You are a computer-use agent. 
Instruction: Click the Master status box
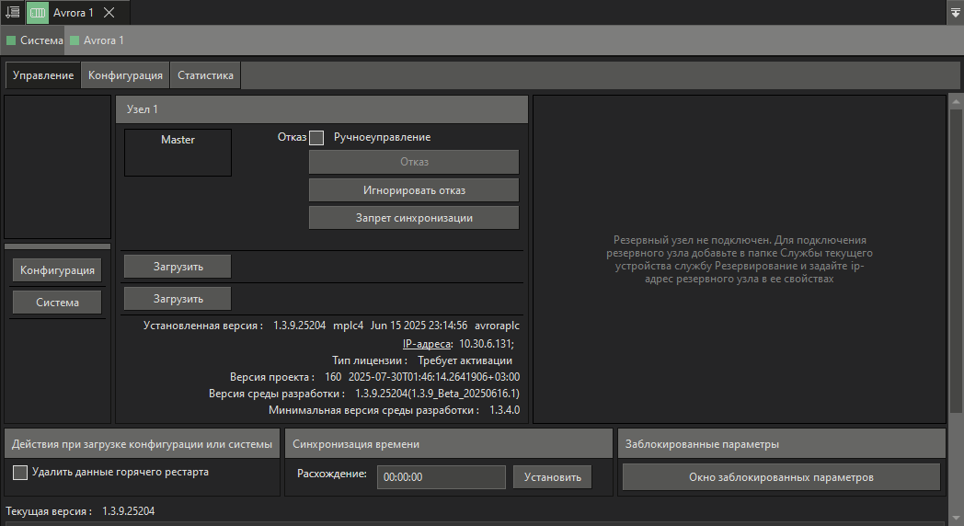[178, 153]
